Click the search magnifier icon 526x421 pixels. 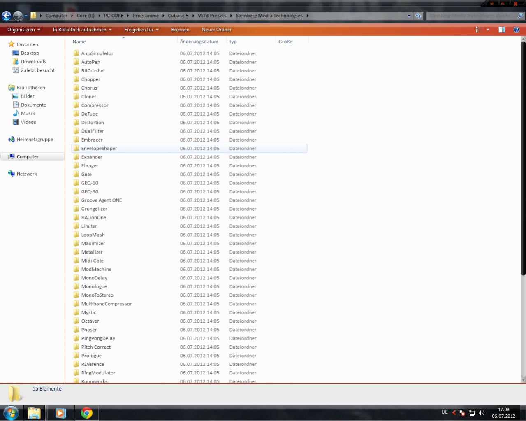tap(521, 16)
